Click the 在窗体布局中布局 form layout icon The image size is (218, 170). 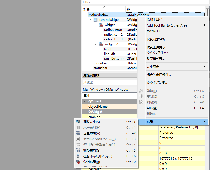(x=78, y=156)
